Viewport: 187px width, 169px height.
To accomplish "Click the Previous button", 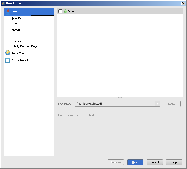I will [x=116, y=162].
